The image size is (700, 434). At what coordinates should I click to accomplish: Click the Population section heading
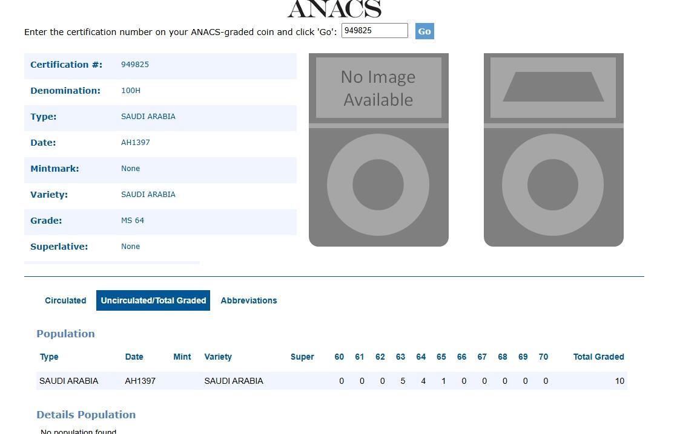65,334
